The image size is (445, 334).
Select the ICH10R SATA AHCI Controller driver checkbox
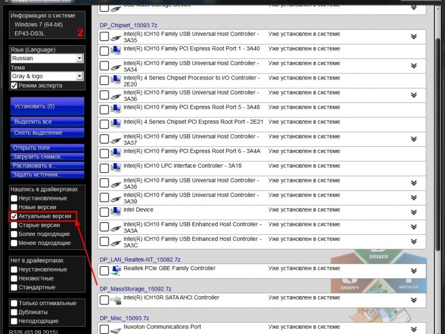tap(104, 300)
